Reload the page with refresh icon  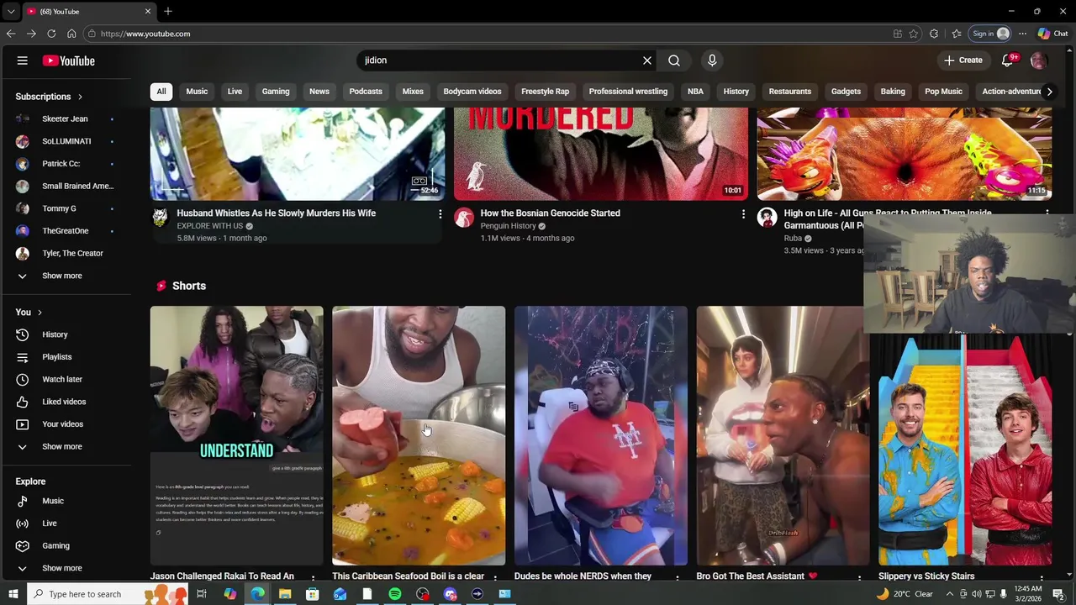click(x=51, y=34)
